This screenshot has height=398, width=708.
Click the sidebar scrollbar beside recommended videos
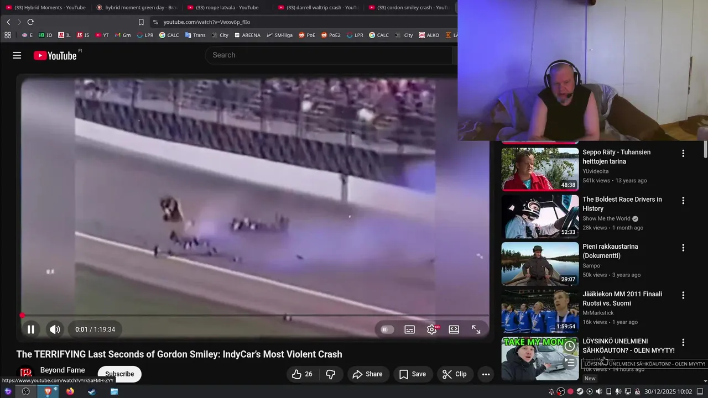point(705,149)
